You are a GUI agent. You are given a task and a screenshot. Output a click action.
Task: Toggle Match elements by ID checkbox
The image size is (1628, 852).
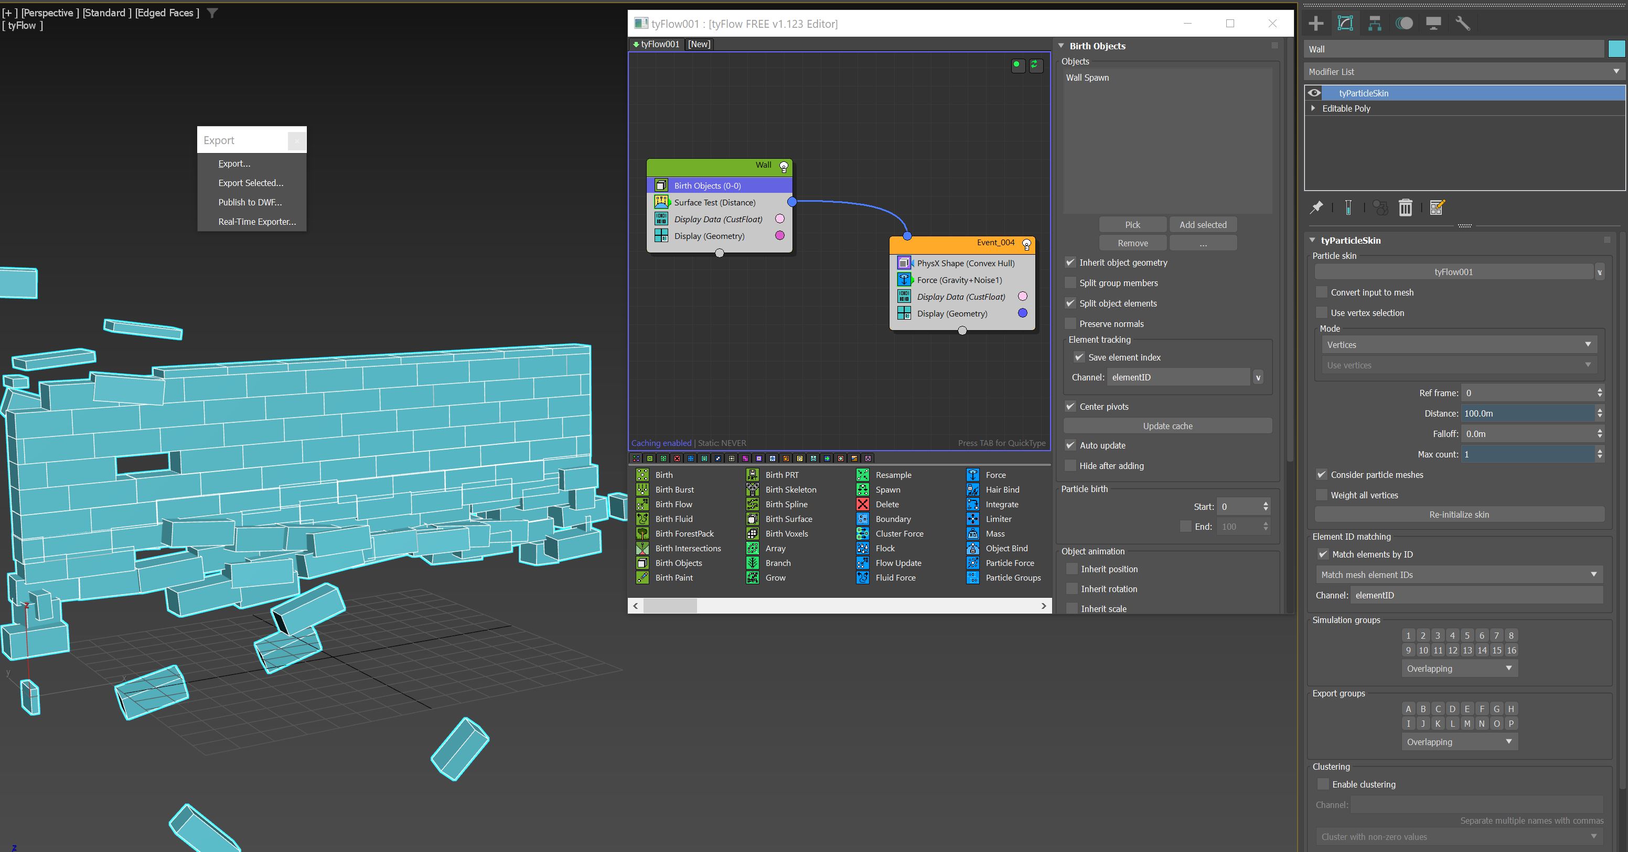(x=1323, y=554)
